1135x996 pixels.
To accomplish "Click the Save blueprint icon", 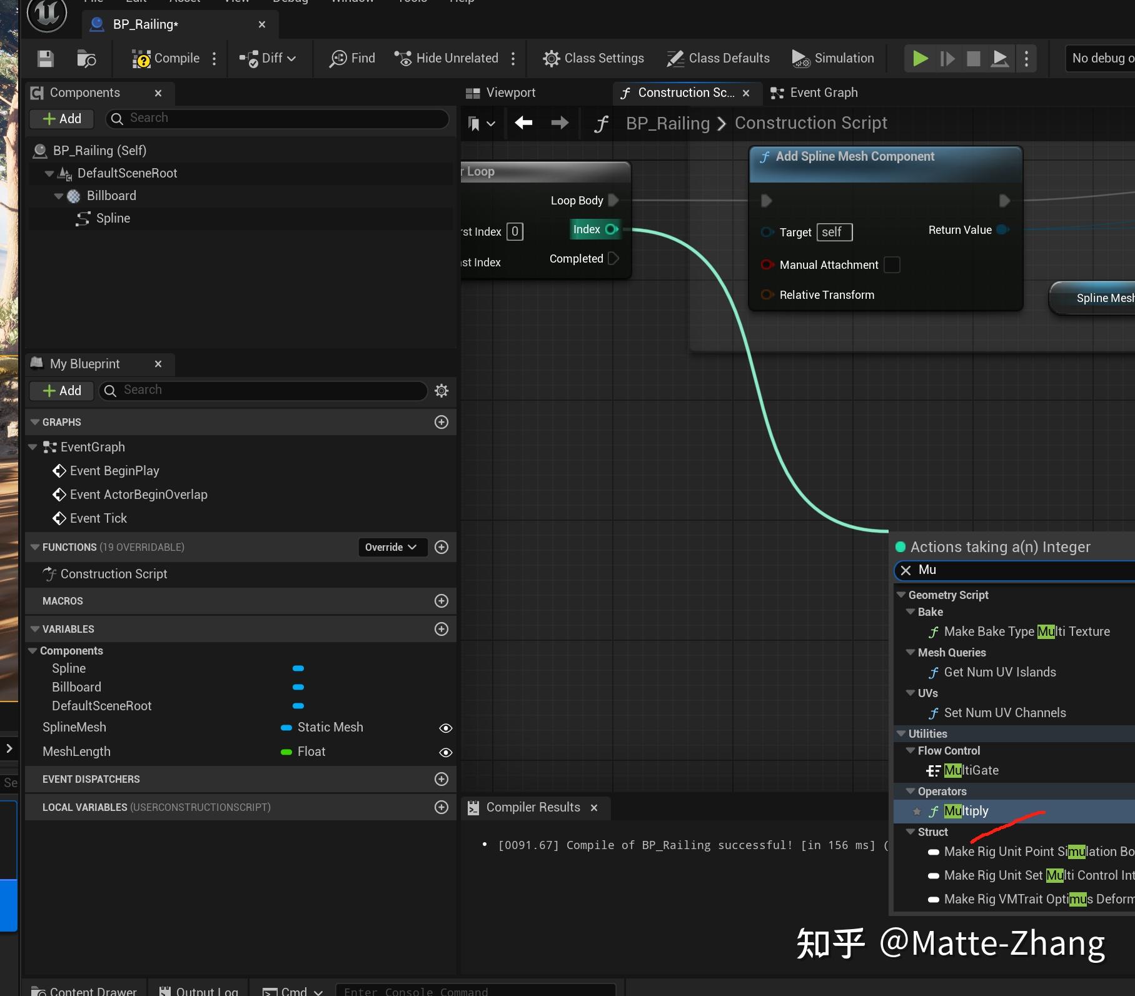I will click(46, 59).
